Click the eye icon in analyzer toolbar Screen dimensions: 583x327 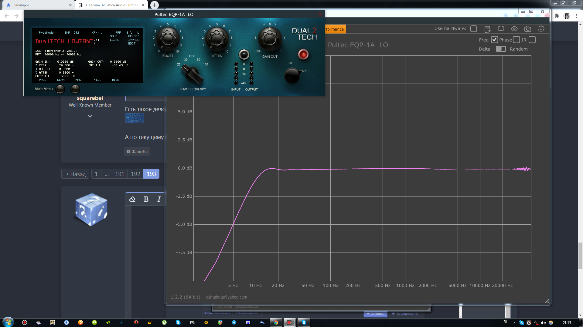514,29
